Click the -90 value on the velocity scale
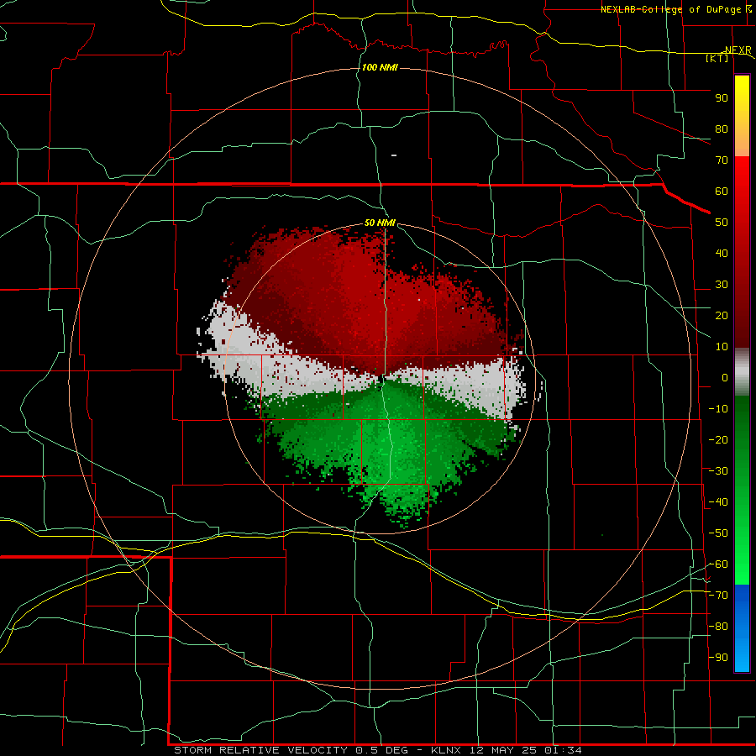This screenshot has height=756, width=756. (718, 658)
